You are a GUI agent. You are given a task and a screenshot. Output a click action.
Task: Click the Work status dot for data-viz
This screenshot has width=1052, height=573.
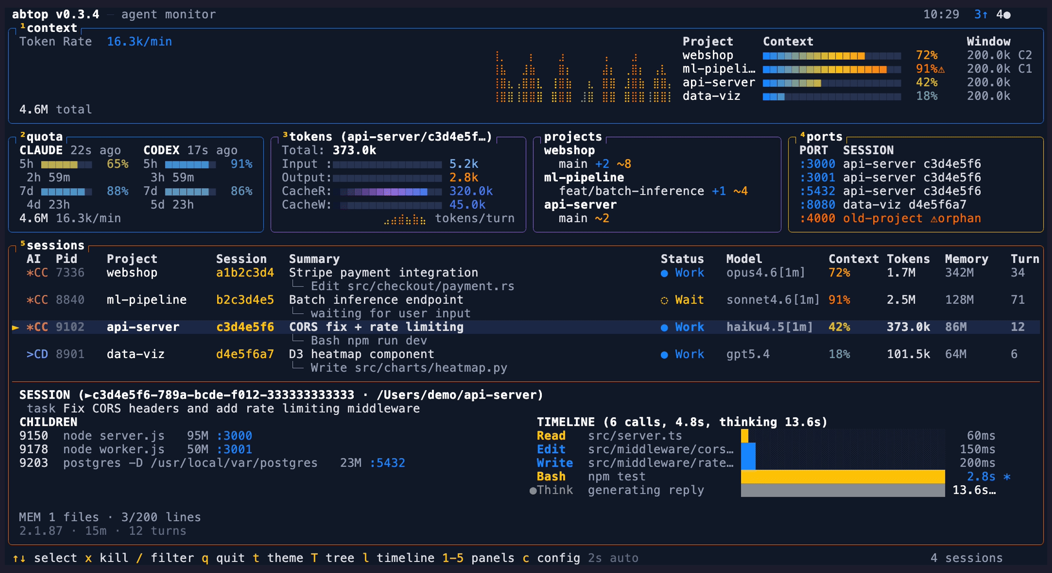tap(664, 355)
